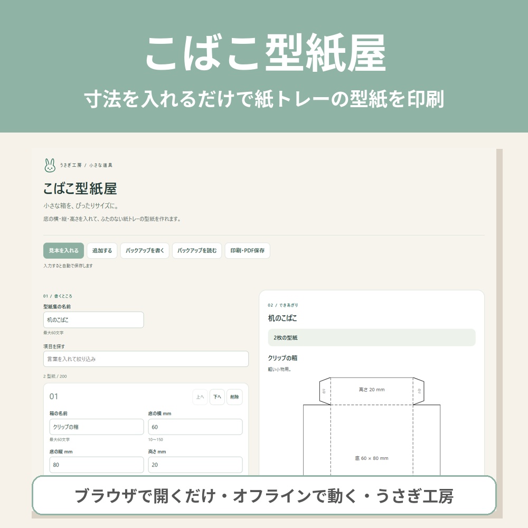528x528 pixels.
Task: Click the 10〜150 range hint text
Action: (x=156, y=439)
